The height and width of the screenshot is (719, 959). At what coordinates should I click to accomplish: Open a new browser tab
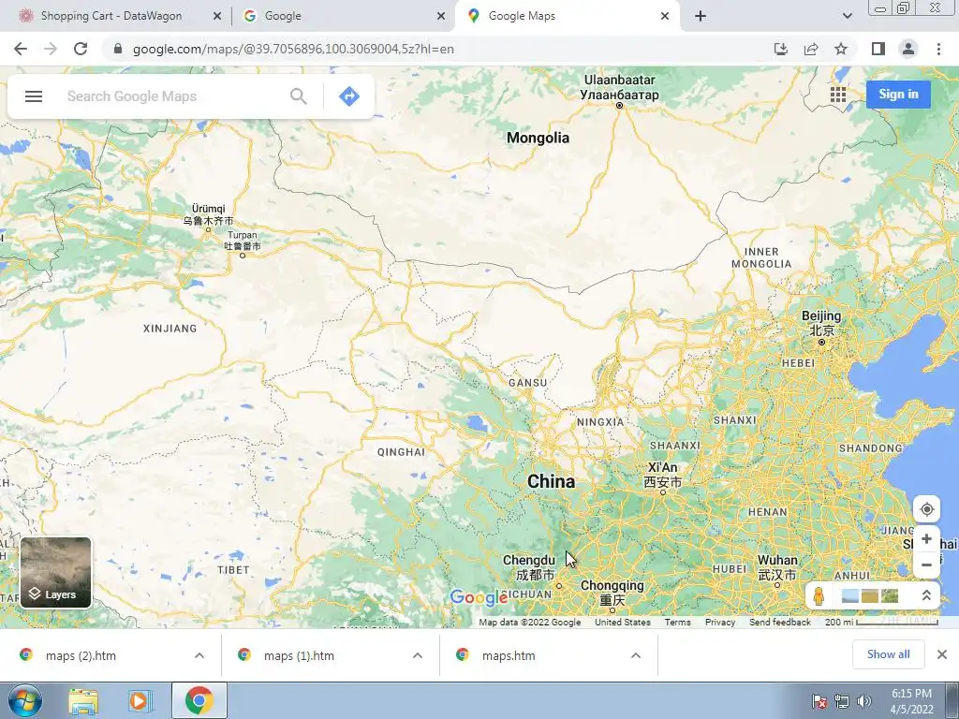(701, 17)
